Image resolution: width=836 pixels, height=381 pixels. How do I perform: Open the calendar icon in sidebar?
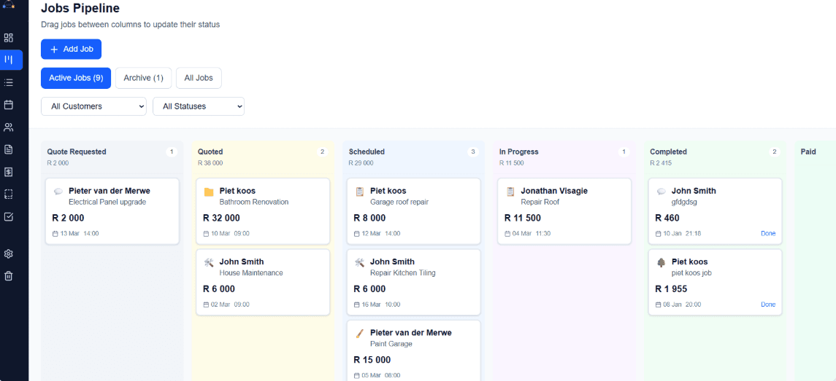coord(9,105)
